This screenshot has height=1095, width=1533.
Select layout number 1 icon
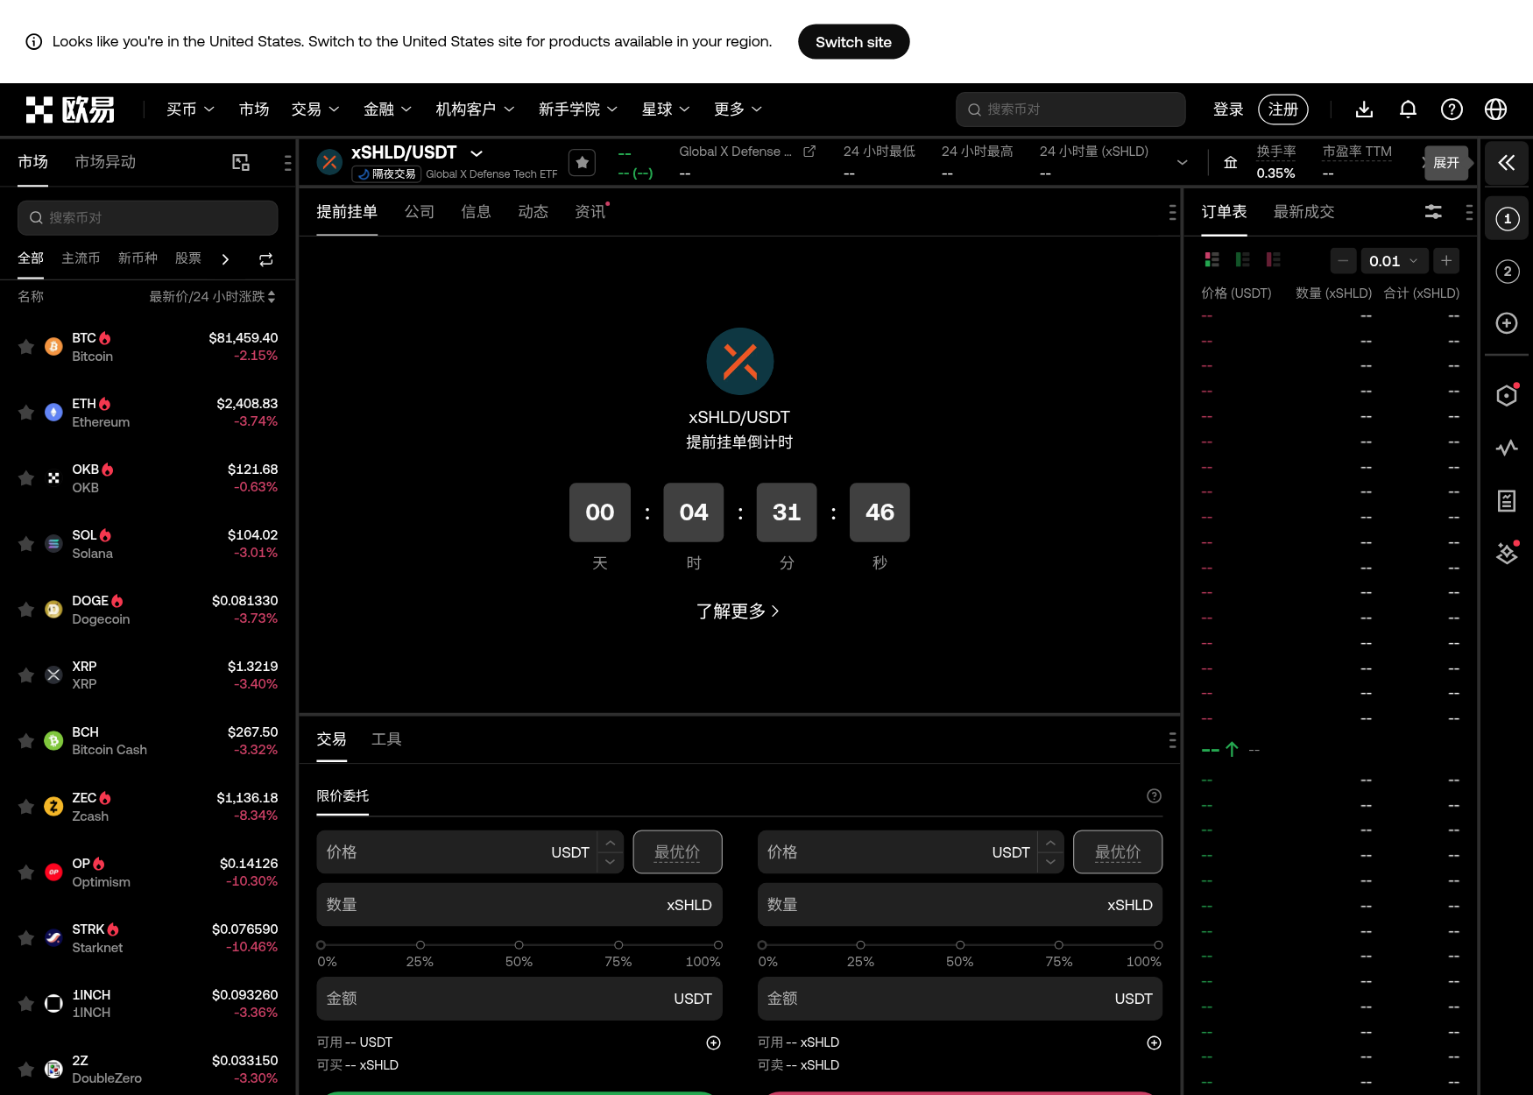click(x=1507, y=219)
